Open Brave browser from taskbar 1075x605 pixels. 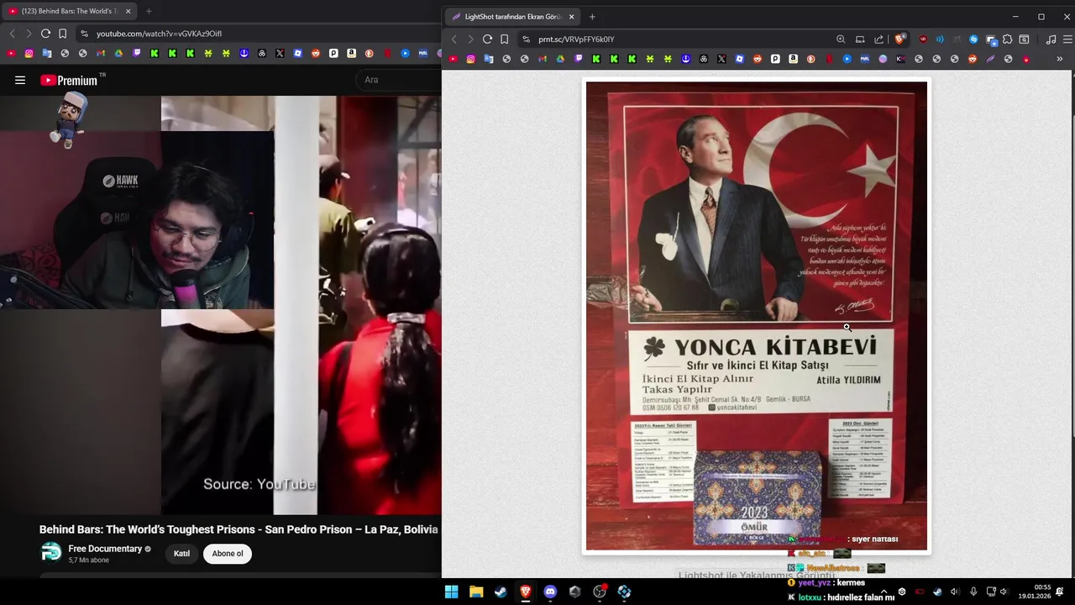tap(526, 592)
